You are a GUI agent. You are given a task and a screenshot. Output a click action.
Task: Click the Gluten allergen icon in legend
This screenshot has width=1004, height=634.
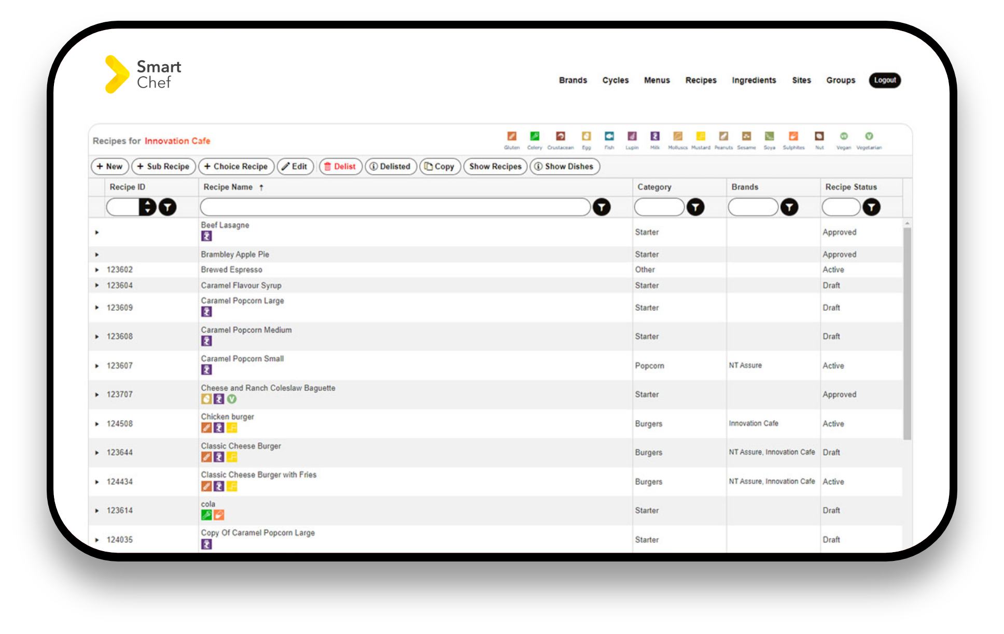pos(511,136)
